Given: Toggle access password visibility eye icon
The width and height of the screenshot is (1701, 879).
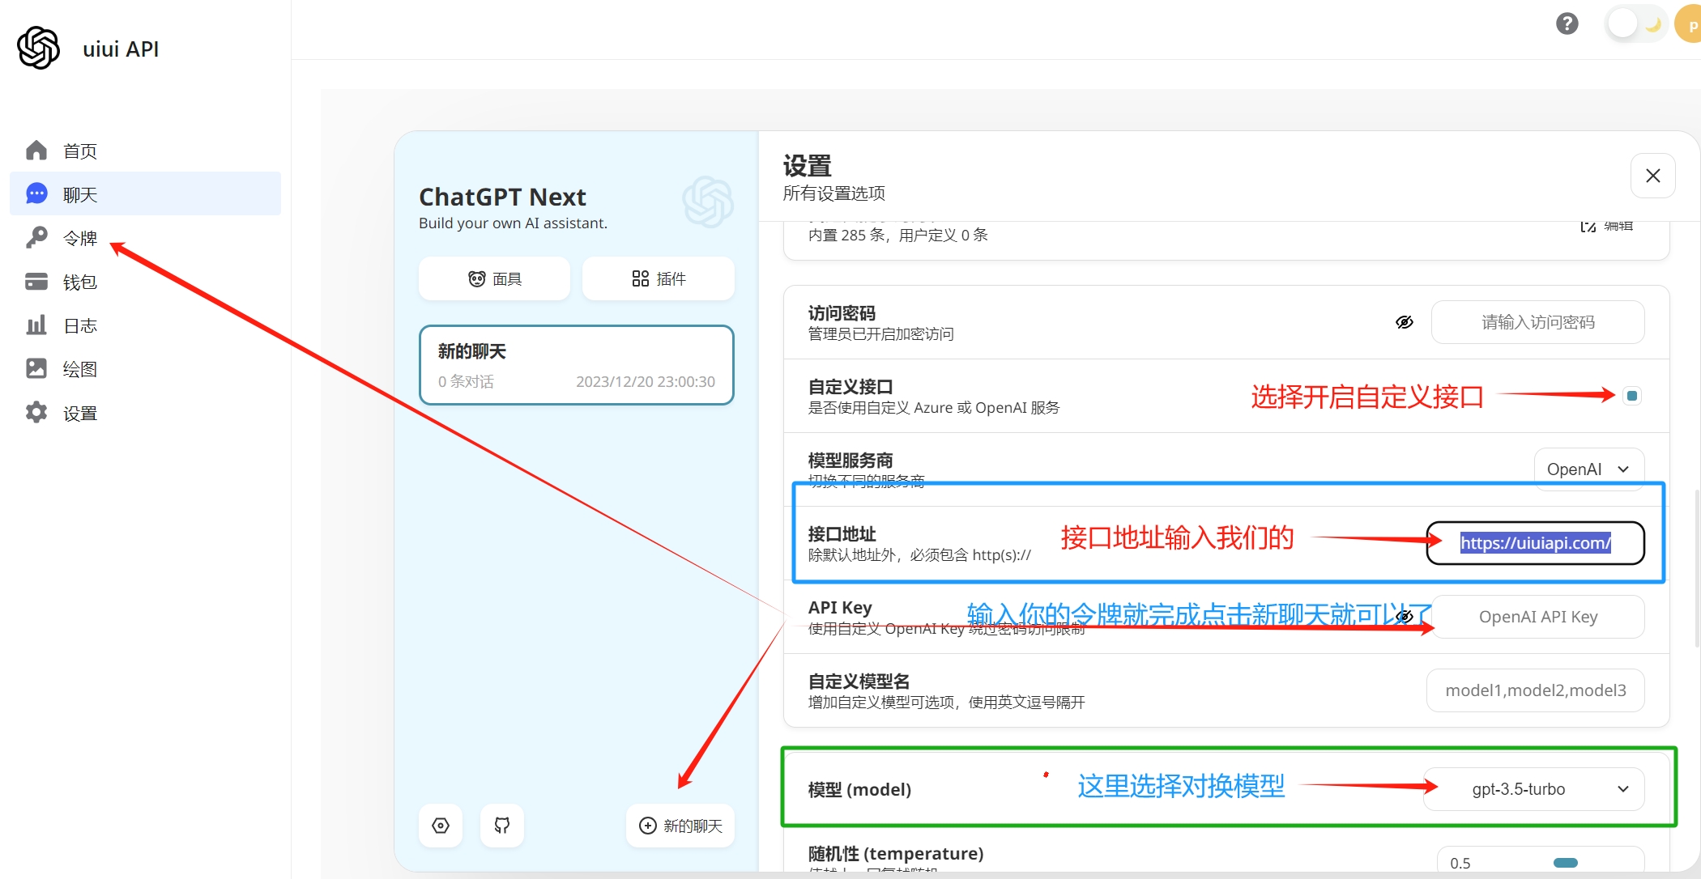Looking at the screenshot, I should (x=1405, y=322).
